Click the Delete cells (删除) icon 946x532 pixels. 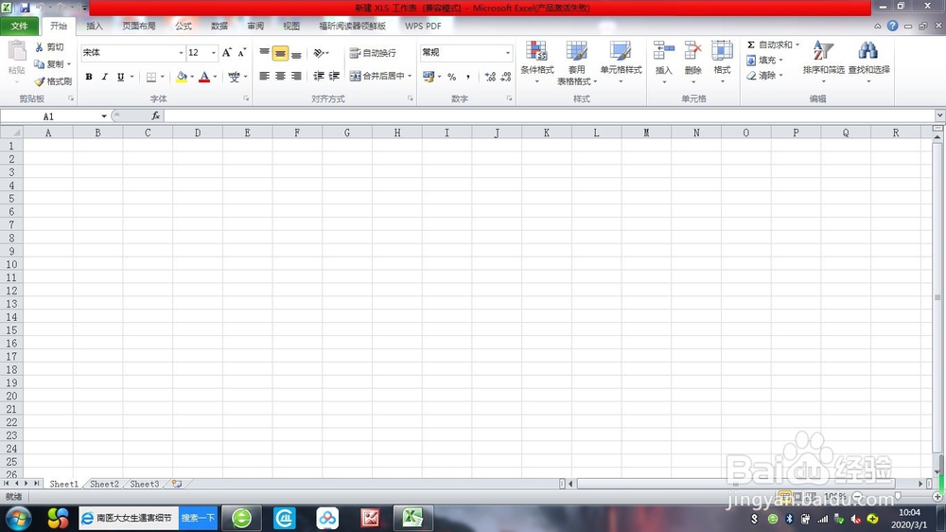click(692, 51)
